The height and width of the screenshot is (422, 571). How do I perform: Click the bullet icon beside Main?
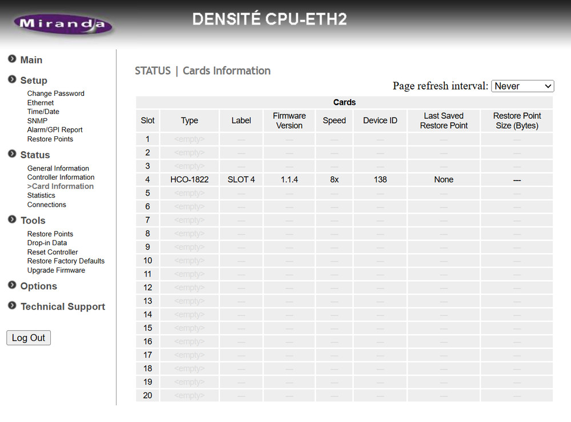click(x=12, y=59)
